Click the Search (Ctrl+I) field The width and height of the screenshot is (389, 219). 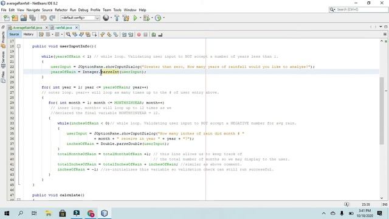[x=359, y=10]
